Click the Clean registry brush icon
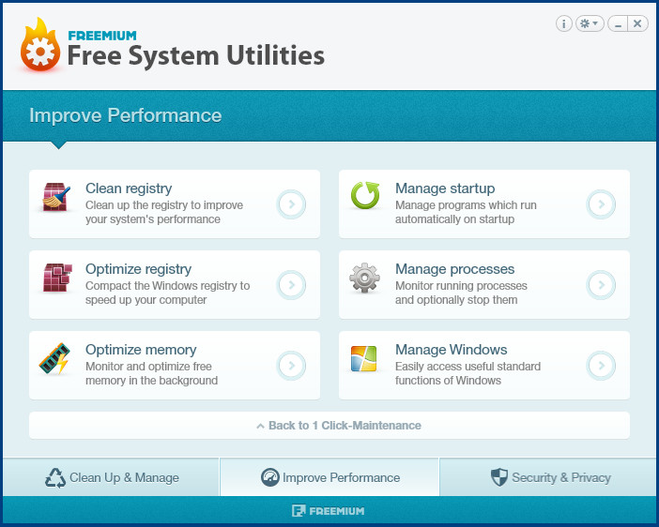The width and height of the screenshot is (659, 527). 56,197
